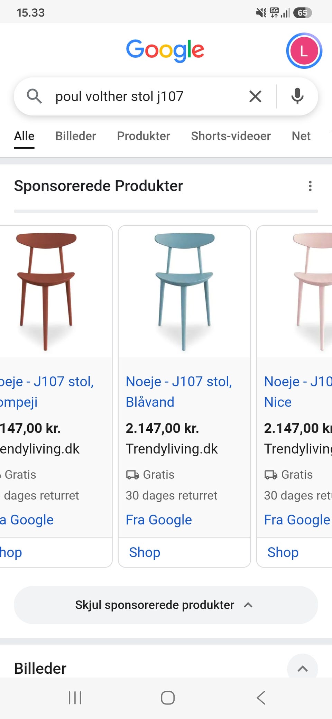
Task: Tap the magnifying glass search icon
Action: click(x=34, y=96)
